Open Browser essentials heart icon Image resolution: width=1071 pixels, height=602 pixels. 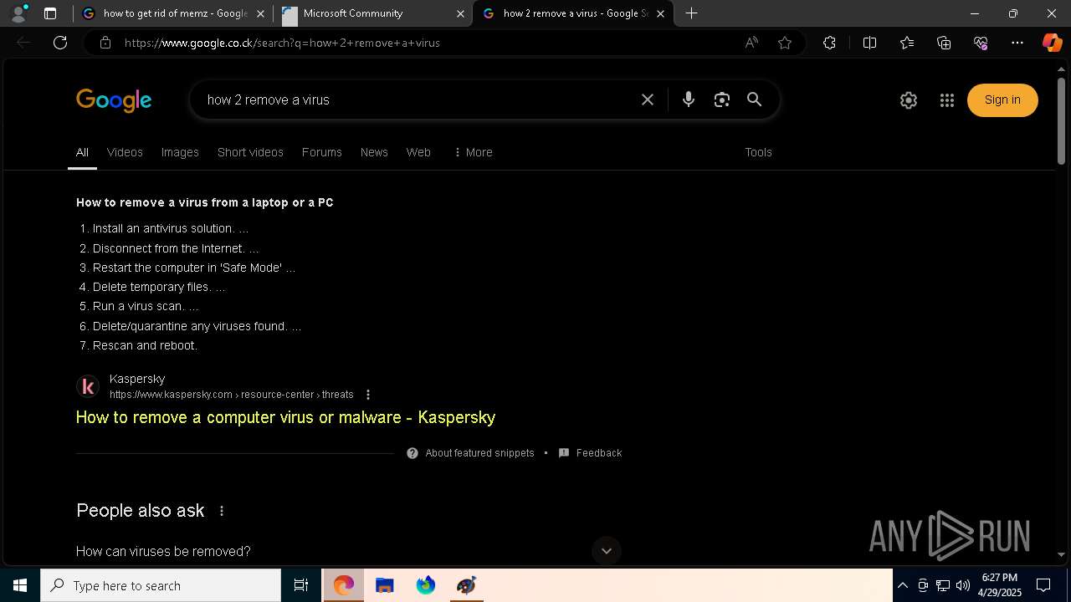click(x=981, y=43)
